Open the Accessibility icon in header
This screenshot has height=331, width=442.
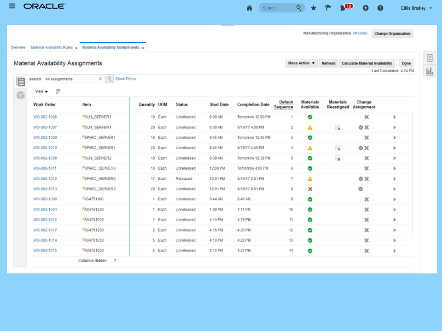(x=366, y=8)
